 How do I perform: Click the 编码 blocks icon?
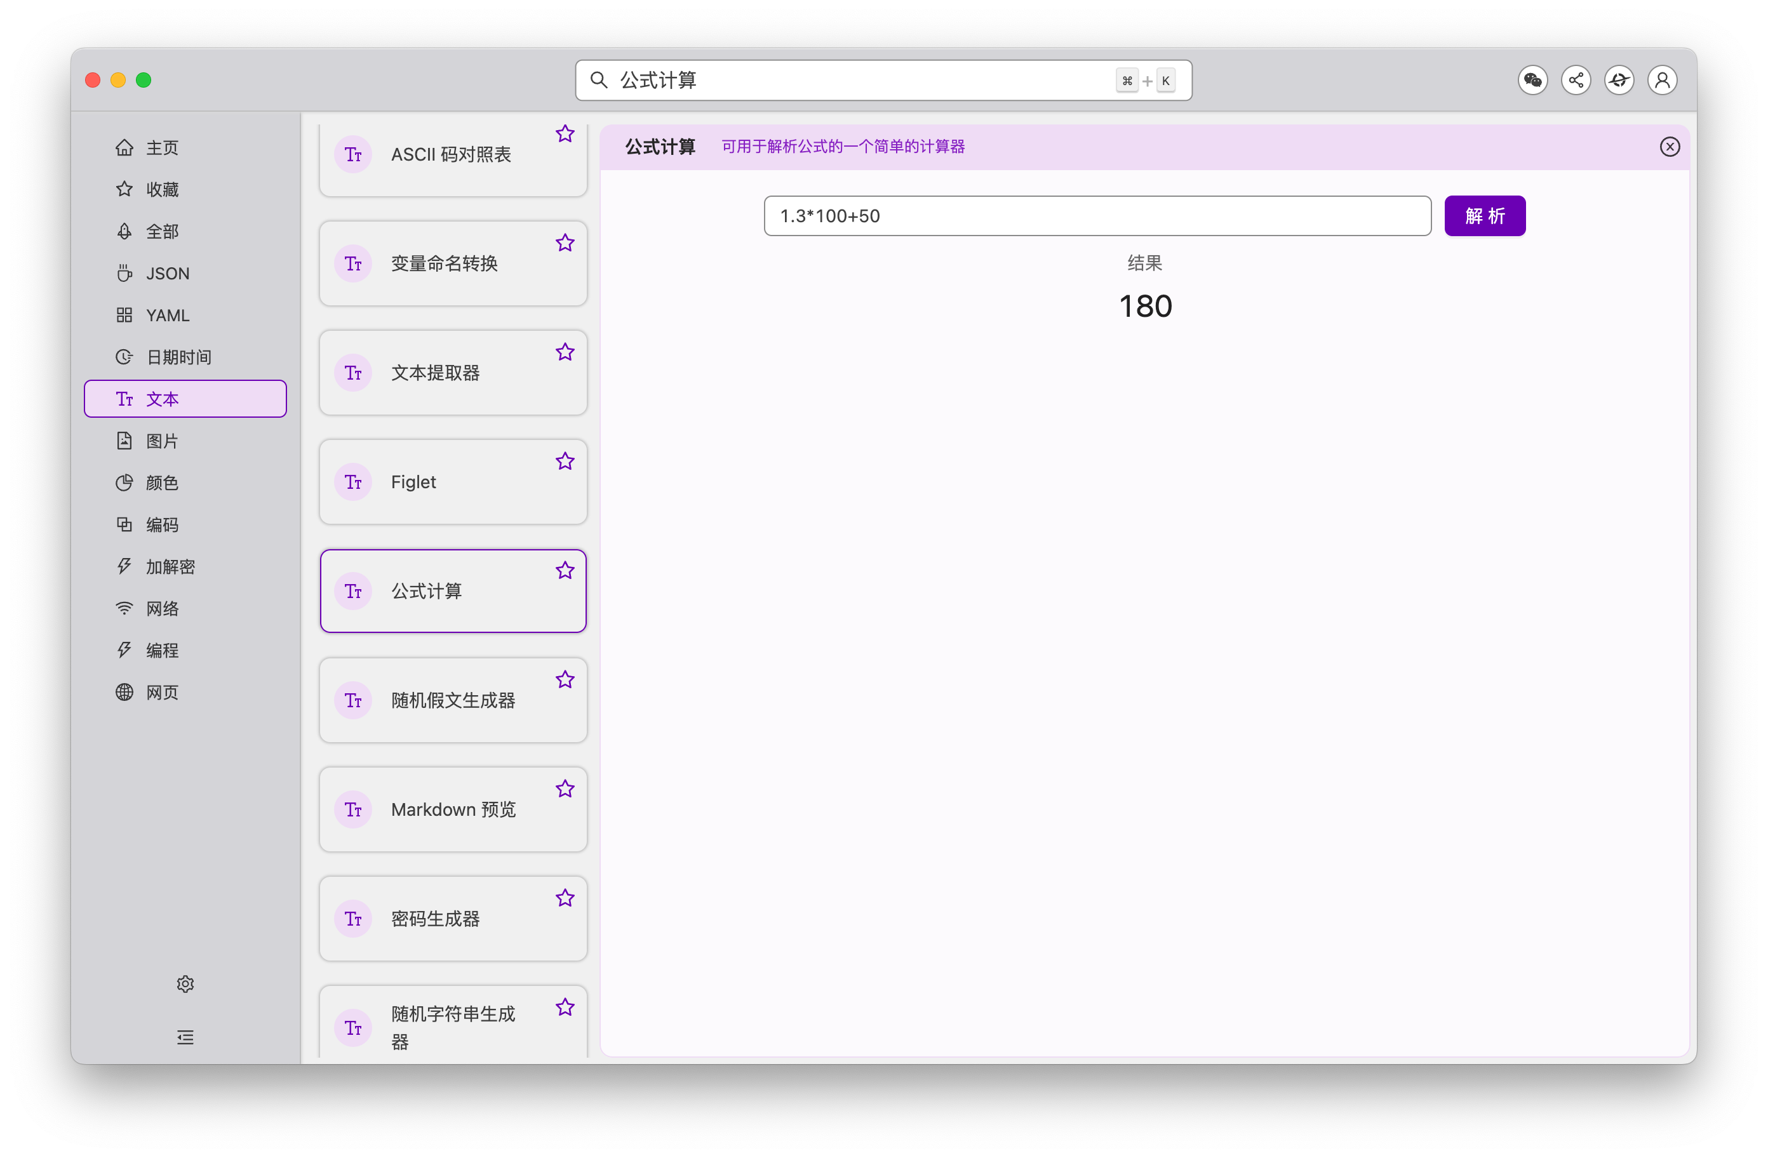coord(124,525)
